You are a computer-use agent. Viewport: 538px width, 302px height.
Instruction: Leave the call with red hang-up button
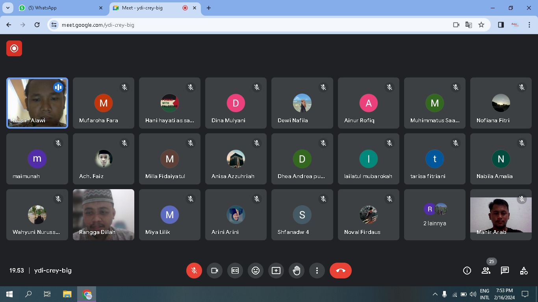tap(341, 271)
